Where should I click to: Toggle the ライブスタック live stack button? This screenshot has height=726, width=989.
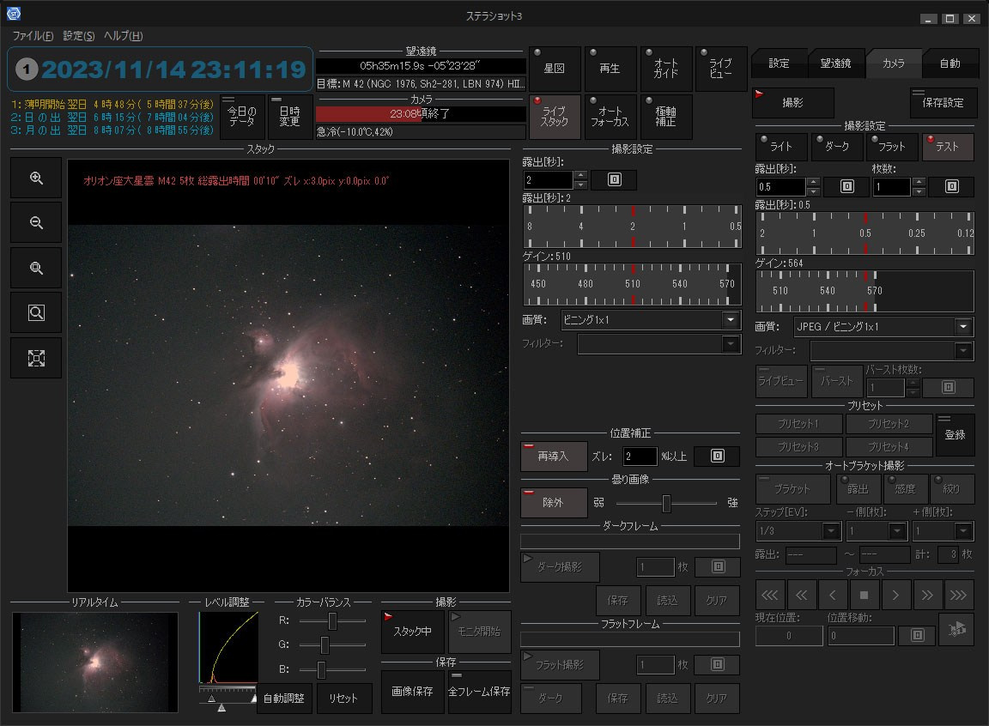coord(555,117)
